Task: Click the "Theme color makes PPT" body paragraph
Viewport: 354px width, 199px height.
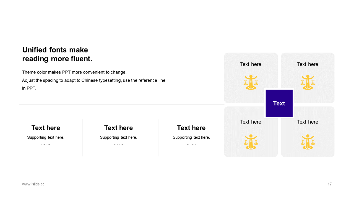Action: coord(93,80)
